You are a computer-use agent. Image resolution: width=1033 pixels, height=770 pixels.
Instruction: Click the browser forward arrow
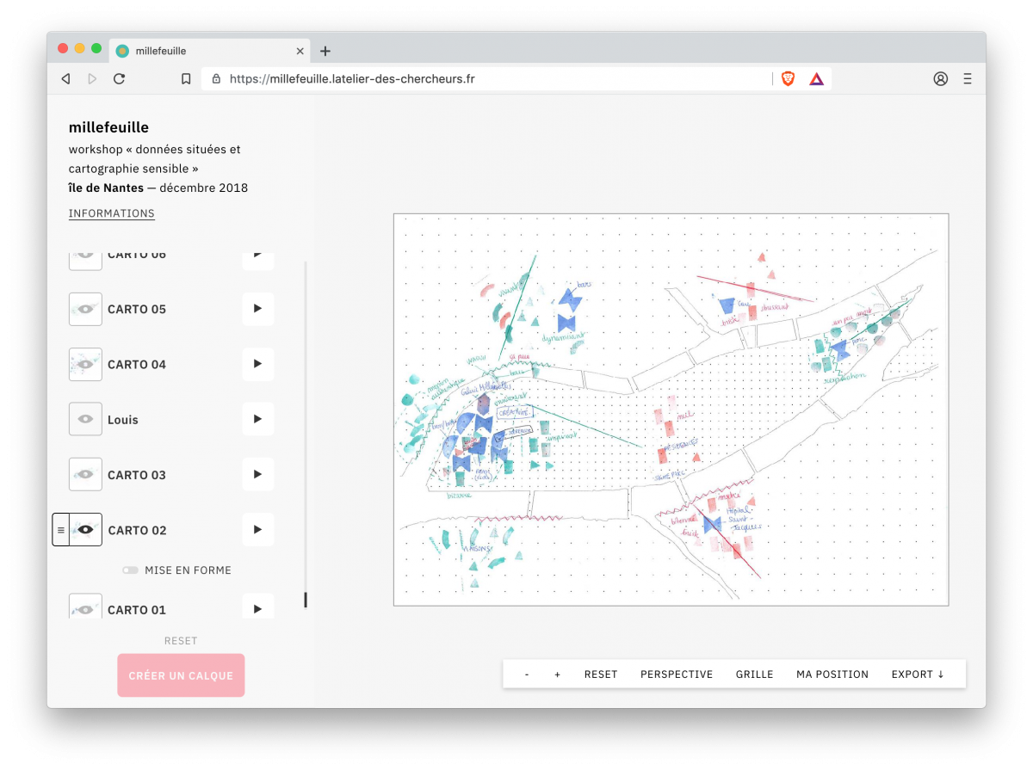pyautogui.click(x=92, y=79)
